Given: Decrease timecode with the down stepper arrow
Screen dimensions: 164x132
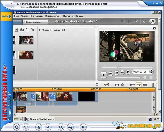Looking at the screenshot, I should pos(151,73).
